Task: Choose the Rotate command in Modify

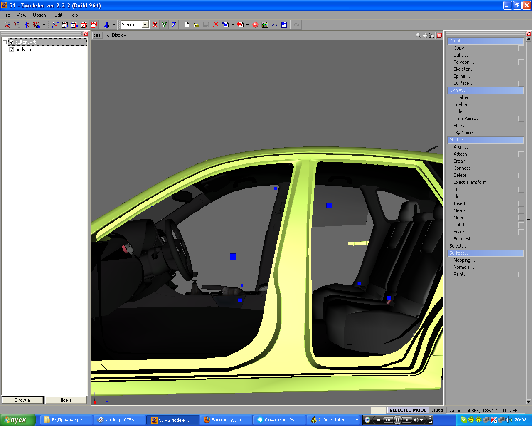Action: click(461, 225)
